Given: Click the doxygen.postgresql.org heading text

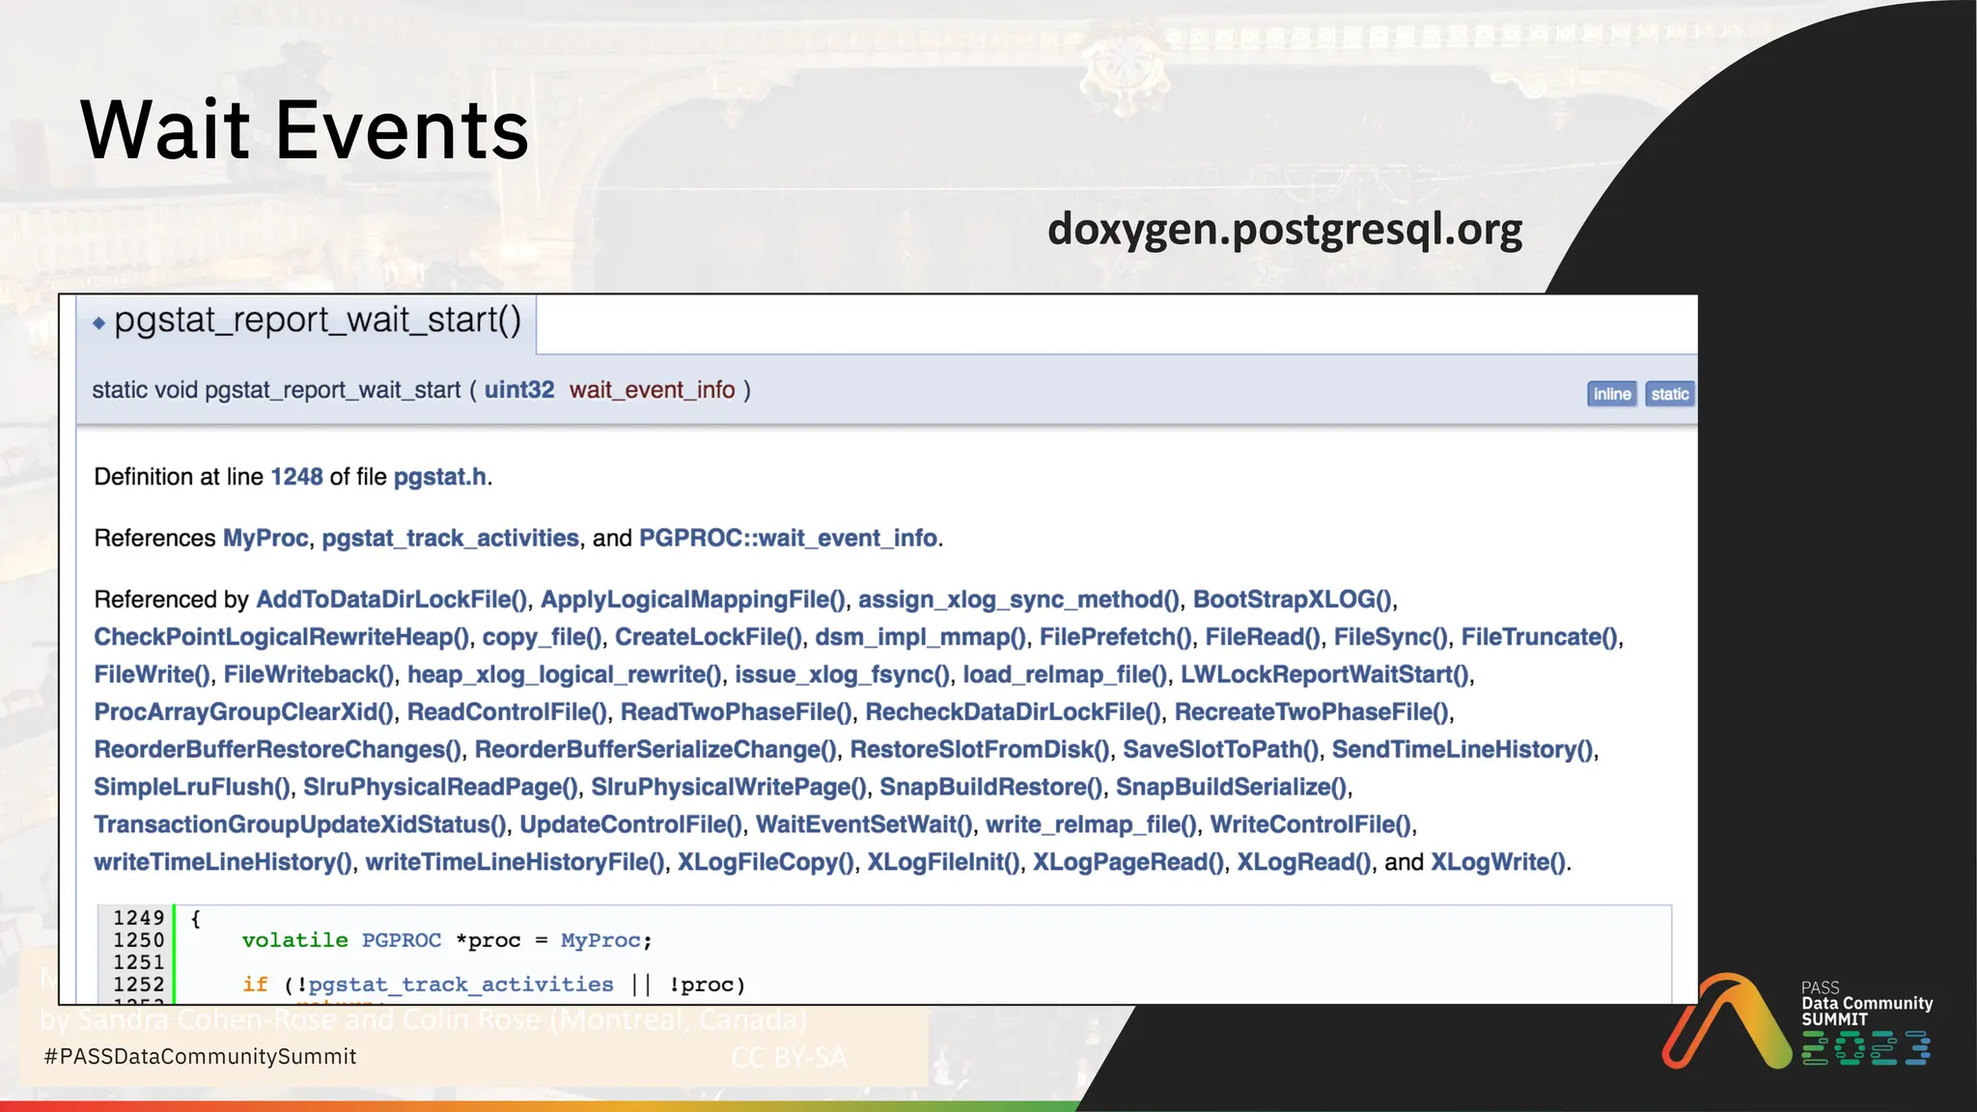Looking at the screenshot, I should pos(1284,230).
